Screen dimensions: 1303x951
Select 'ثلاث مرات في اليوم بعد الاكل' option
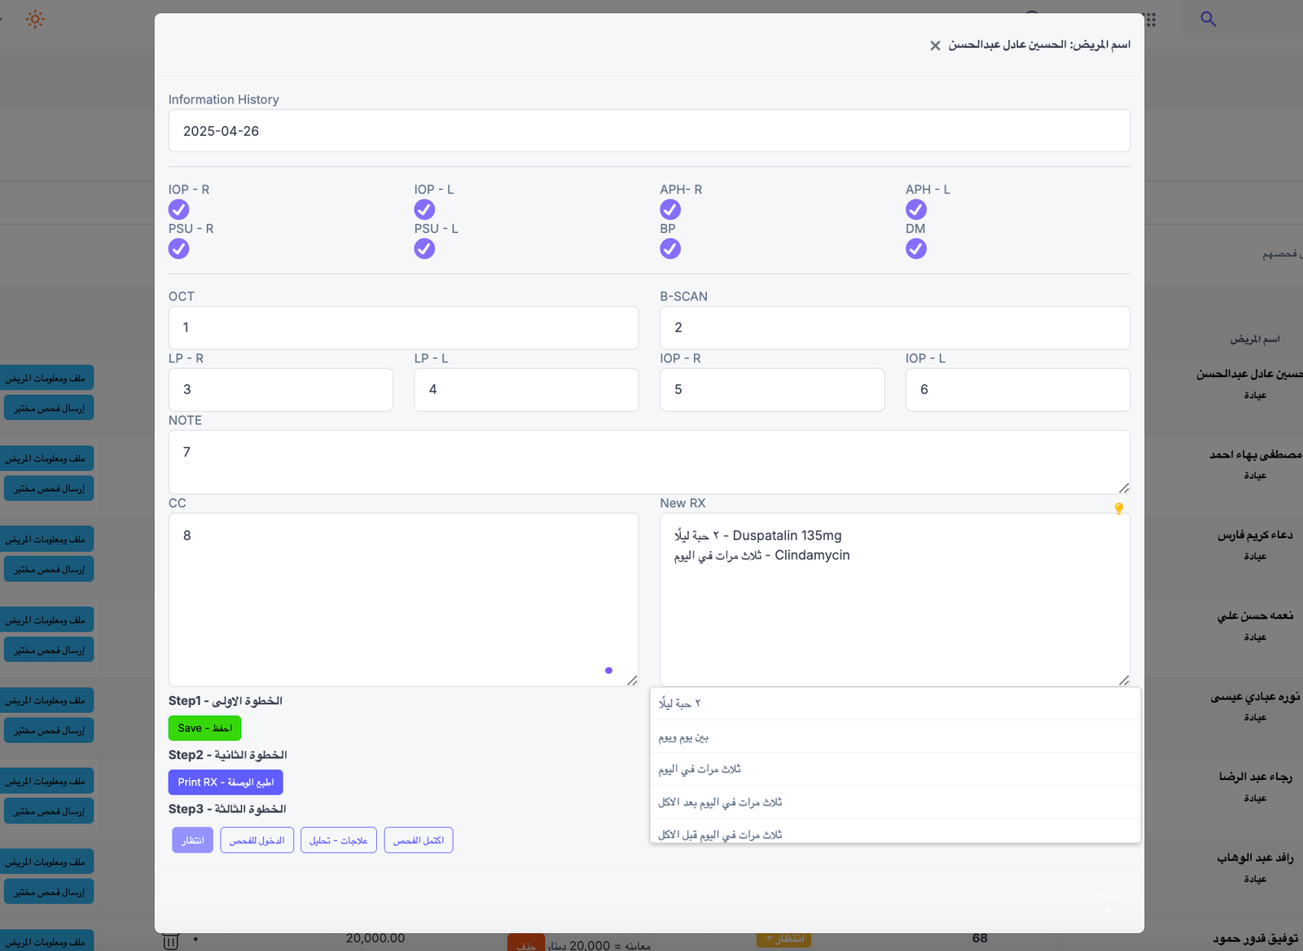click(895, 802)
